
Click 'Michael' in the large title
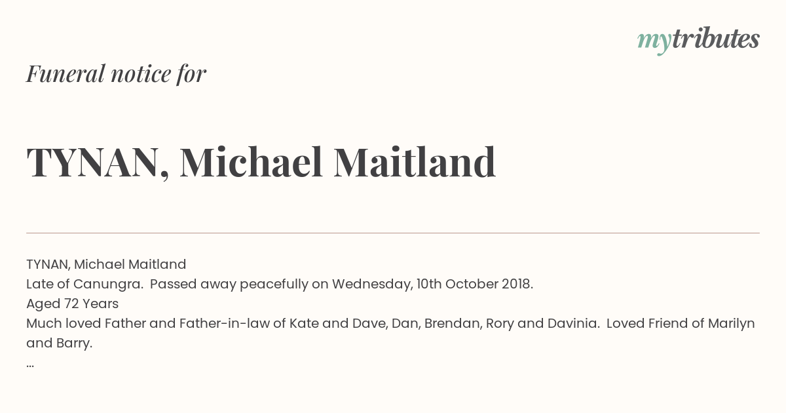coord(252,163)
